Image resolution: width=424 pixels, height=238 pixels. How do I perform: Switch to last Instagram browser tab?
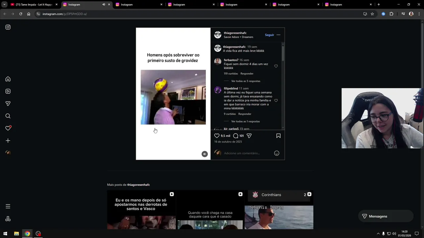coord(349,5)
